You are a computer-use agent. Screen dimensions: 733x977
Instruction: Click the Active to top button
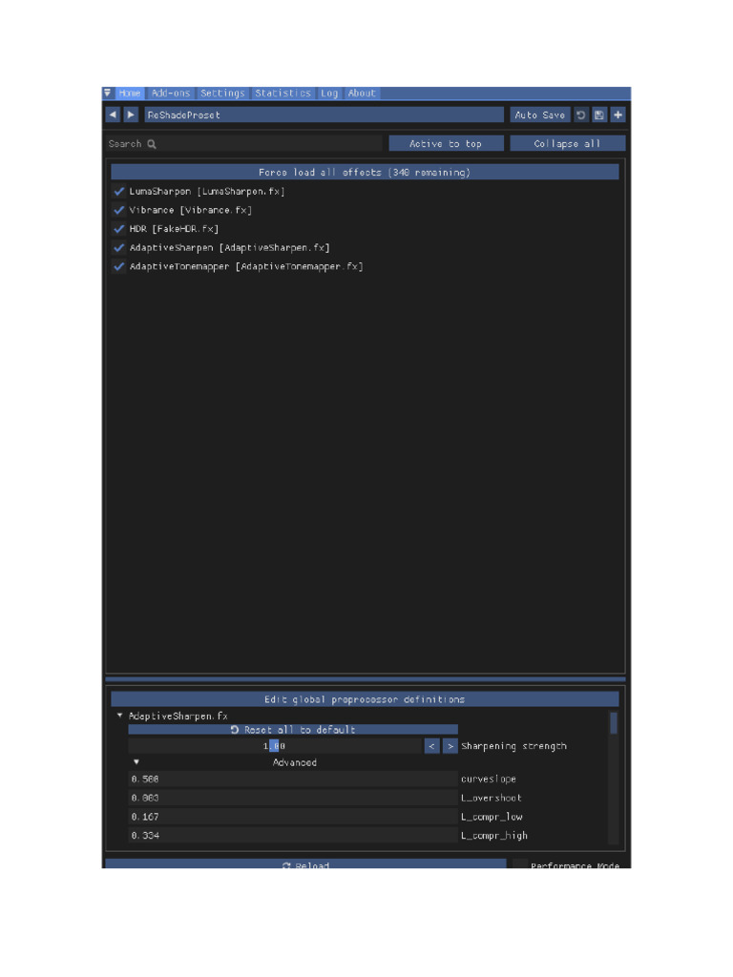point(446,144)
